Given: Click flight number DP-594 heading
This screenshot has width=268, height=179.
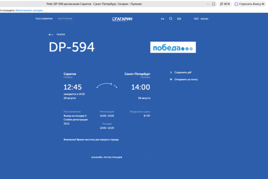Looking at the screenshot, I should (x=71, y=47).
